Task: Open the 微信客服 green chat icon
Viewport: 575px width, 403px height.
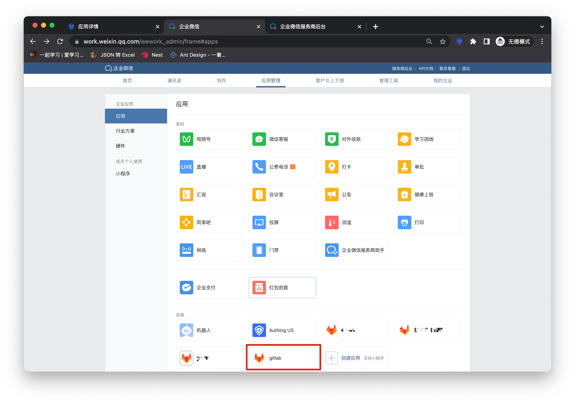Action: (x=259, y=139)
